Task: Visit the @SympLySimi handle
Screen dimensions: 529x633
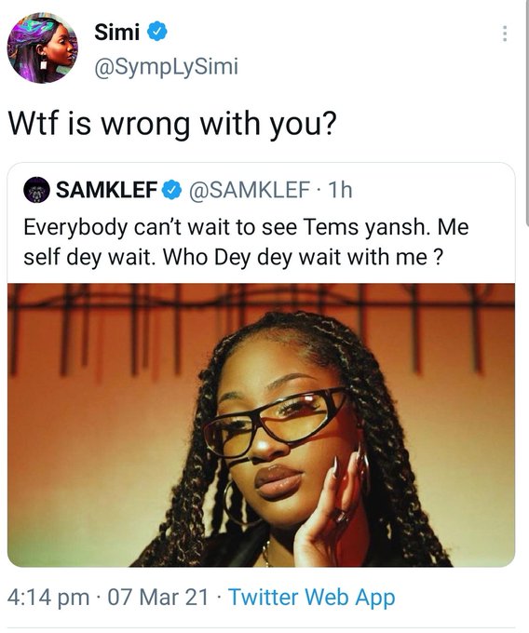Action: click(166, 67)
